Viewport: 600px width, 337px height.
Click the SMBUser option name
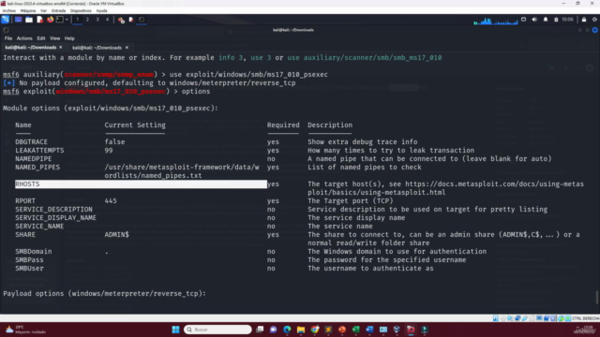pos(29,269)
